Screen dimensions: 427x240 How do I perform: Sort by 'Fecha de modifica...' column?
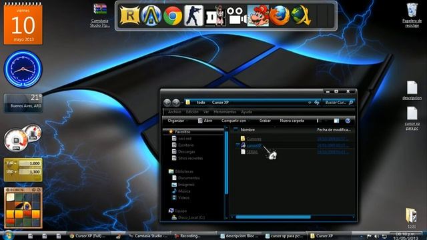click(334, 130)
